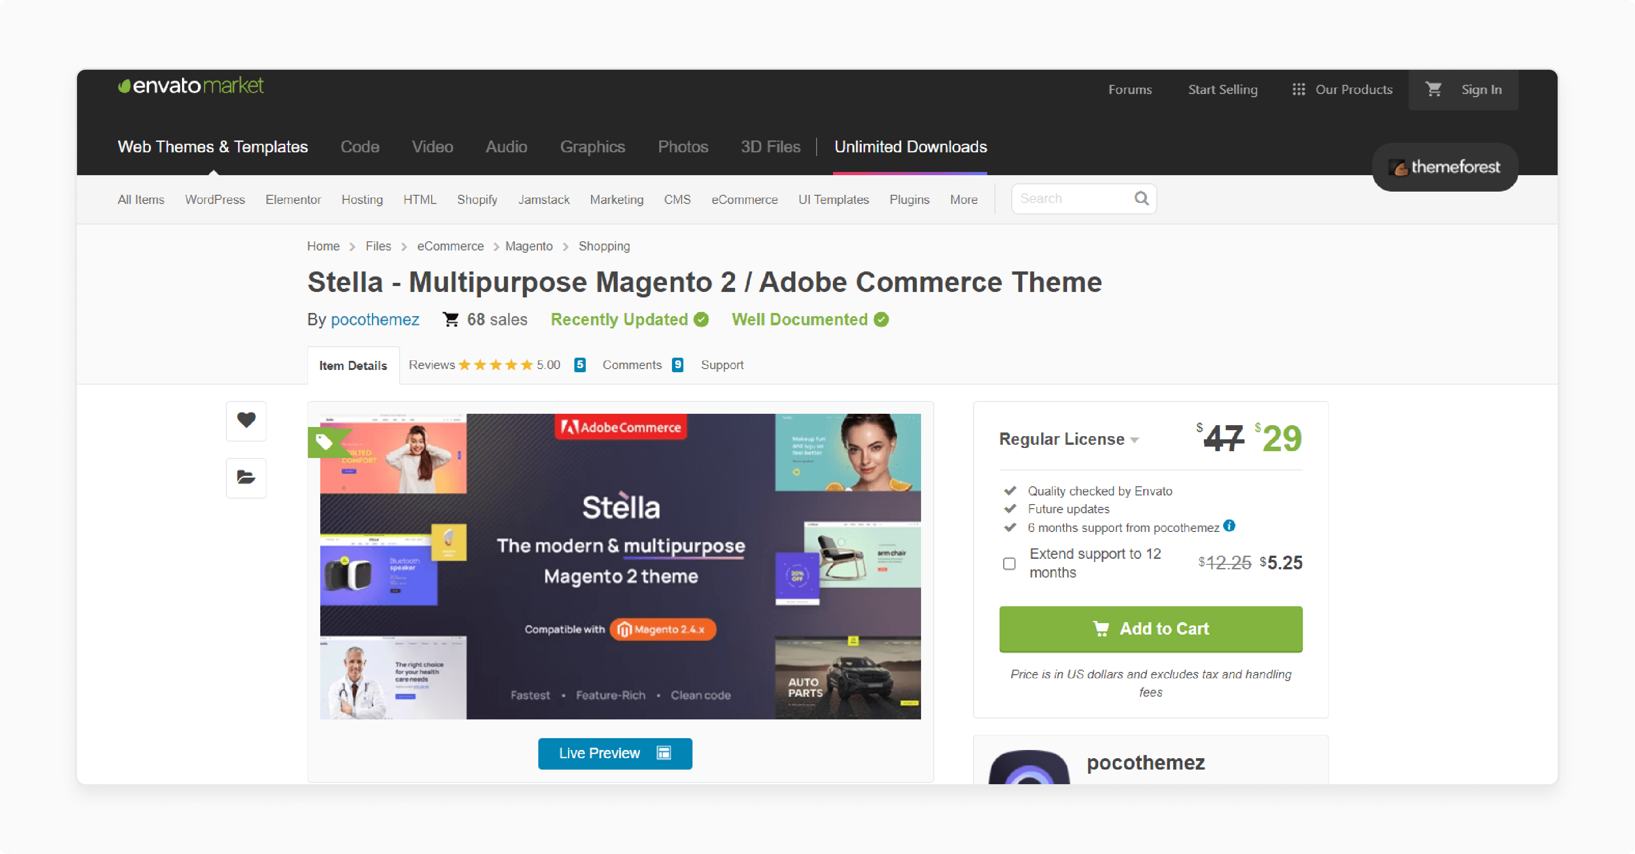Screen dimensions: 1635x854
Task: Go to WordPress category
Action: pos(214,199)
